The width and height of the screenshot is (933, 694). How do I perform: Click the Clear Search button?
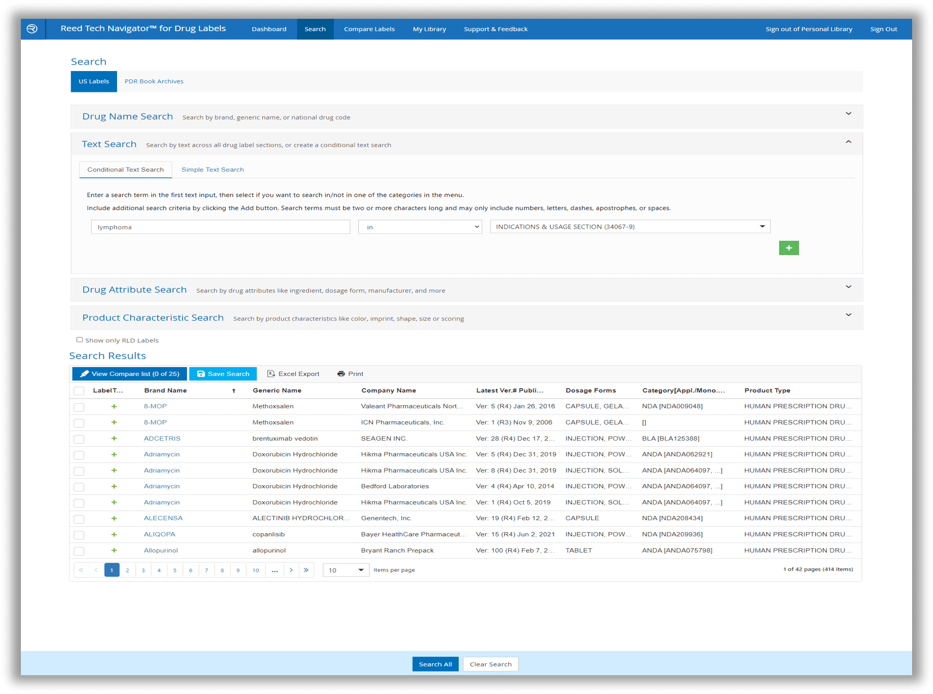491,664
